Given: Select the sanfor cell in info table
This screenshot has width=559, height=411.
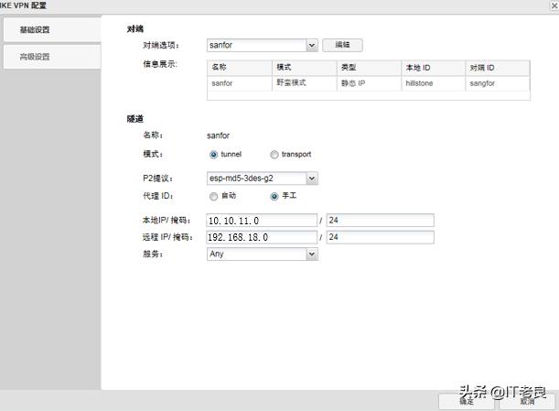Looking at the screenshot, I should 240,83.
